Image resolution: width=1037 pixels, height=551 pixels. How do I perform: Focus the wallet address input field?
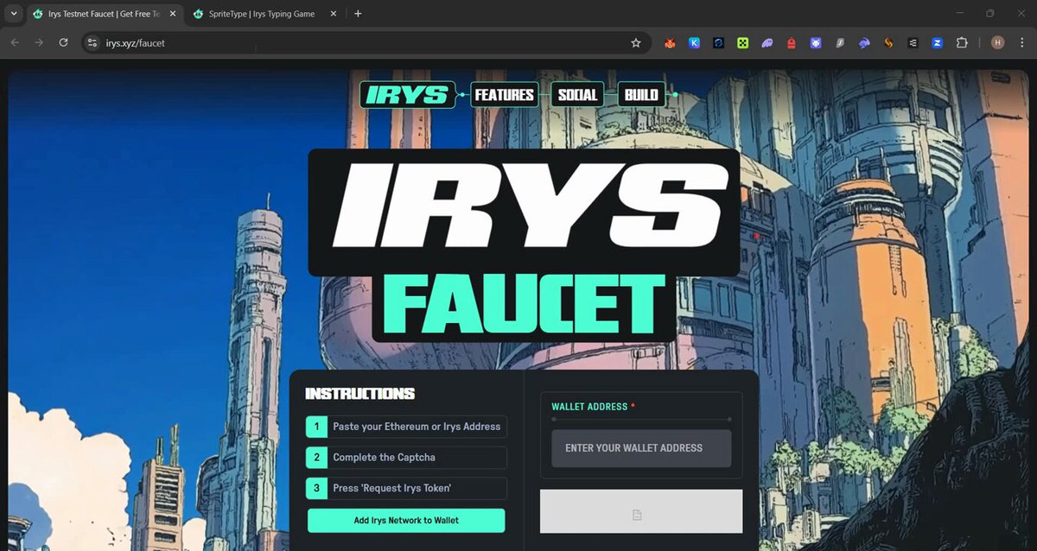click(x=641, y=448)
